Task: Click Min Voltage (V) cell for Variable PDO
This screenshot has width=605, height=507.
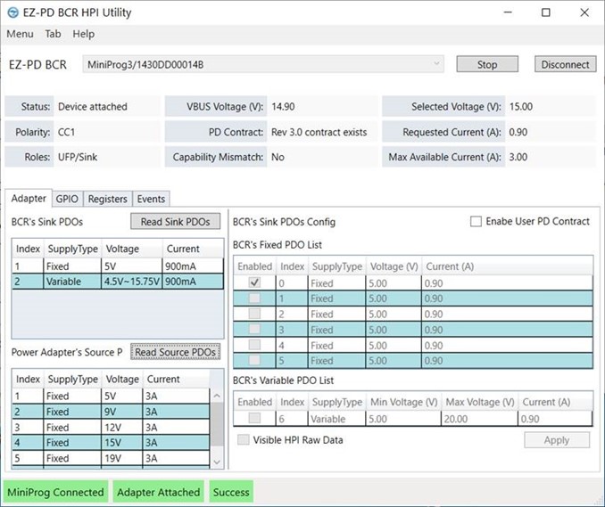Action: pyautogui.click(x=403, y=419)
